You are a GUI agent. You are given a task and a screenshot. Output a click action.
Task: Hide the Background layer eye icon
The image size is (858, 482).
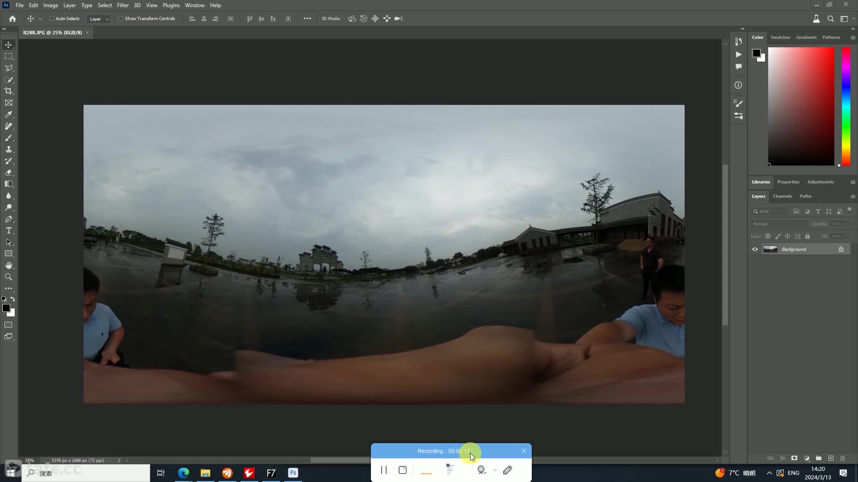[x=755, y=249]
